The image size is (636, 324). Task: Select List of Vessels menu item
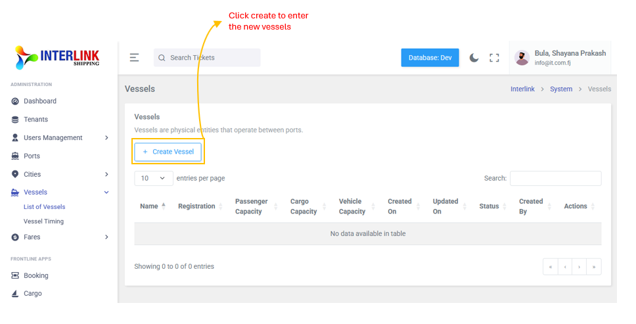44,207
